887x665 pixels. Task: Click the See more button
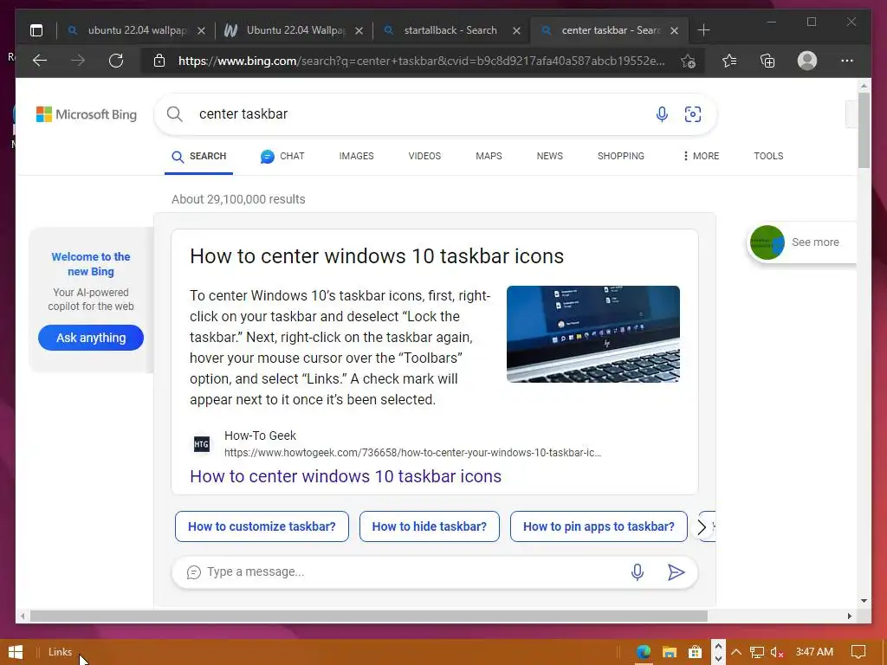(x=802, y=242)
